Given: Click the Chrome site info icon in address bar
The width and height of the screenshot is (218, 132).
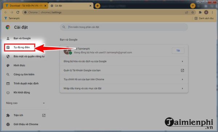Looking at the screenshot, I should pos(25,12).
